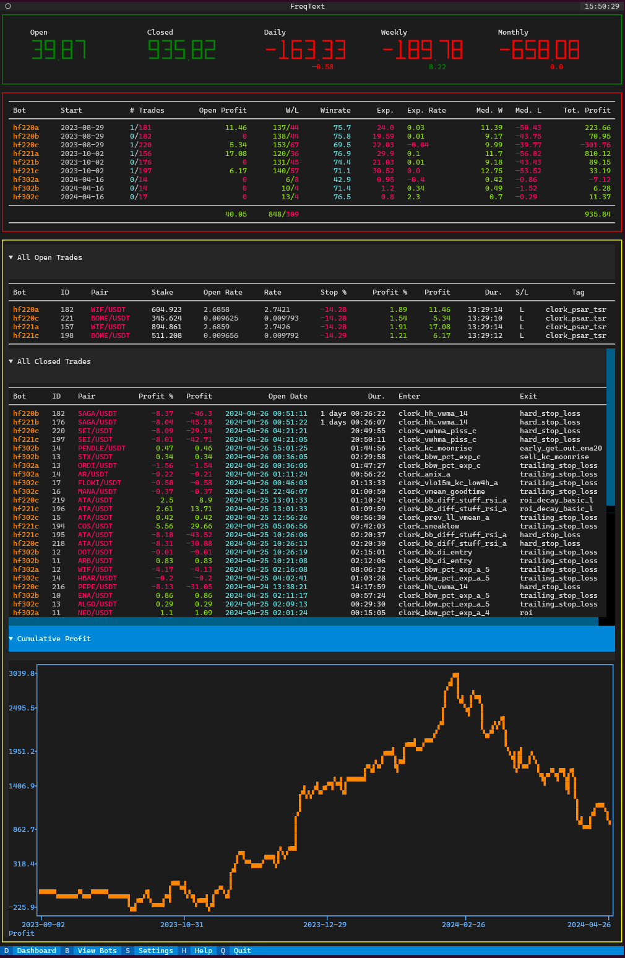Click total profit -301.76 in bots table
Screen dimensions: 625x958
[x=595, y=145]
